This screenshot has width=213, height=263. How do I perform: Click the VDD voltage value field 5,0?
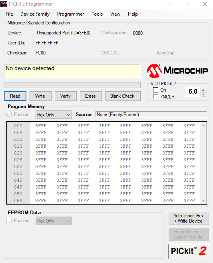point(193,92)
